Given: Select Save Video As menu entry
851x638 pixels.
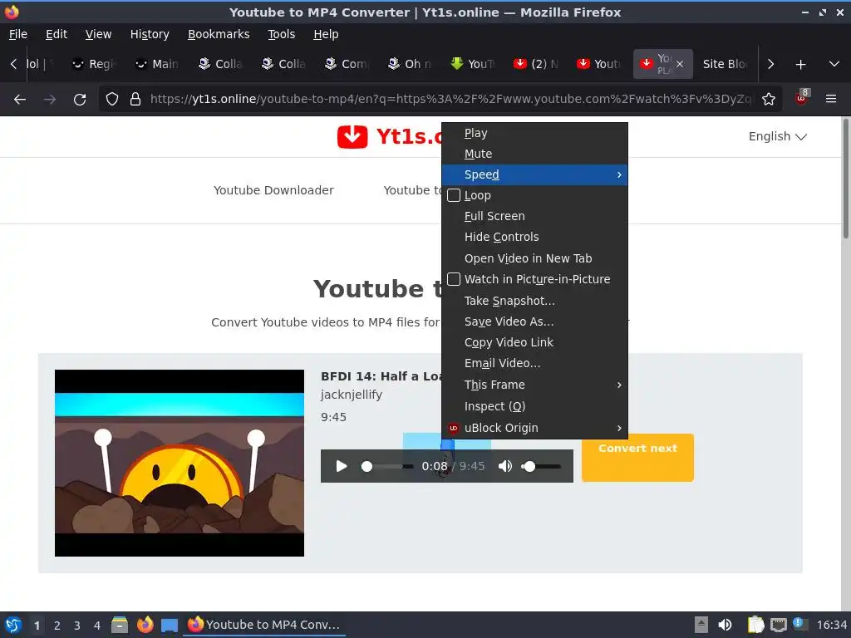Looking at the screenshot, I should (534, 321).
